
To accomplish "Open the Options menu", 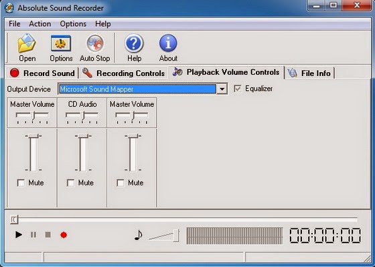I will (x=73, y=24).
